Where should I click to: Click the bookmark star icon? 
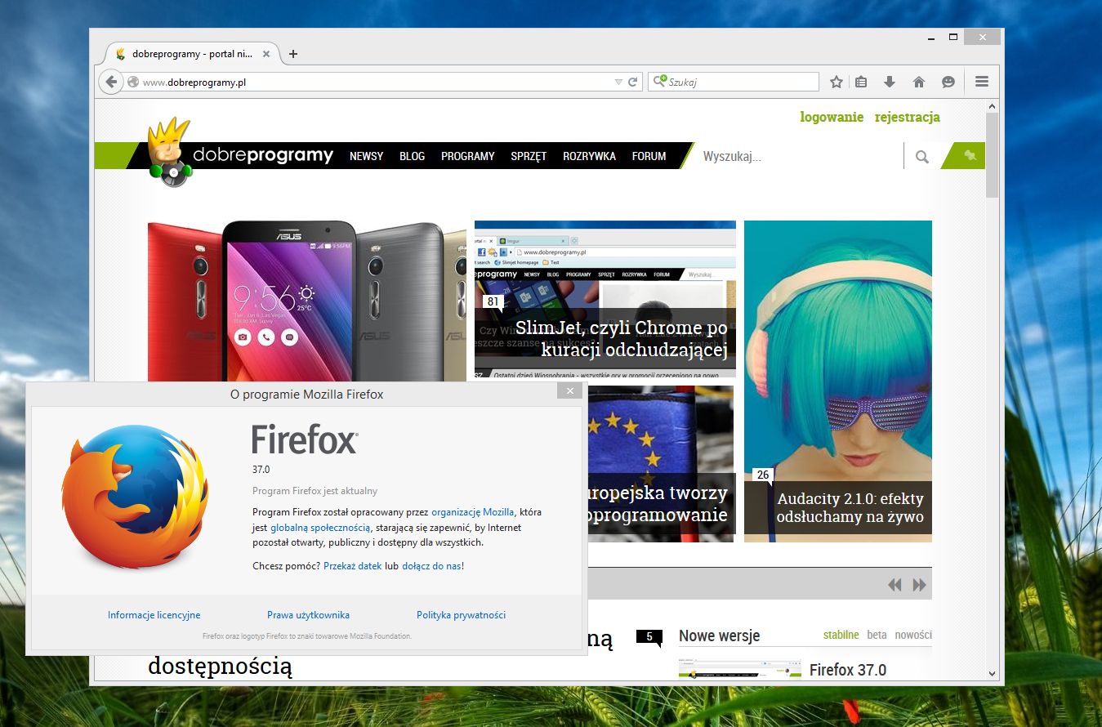(x=836, y=82)
